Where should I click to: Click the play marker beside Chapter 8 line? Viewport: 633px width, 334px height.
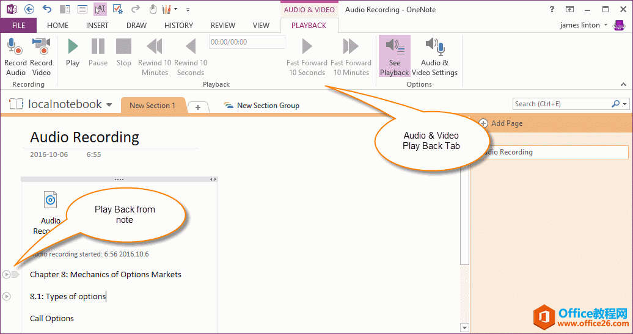coord(7,275)
